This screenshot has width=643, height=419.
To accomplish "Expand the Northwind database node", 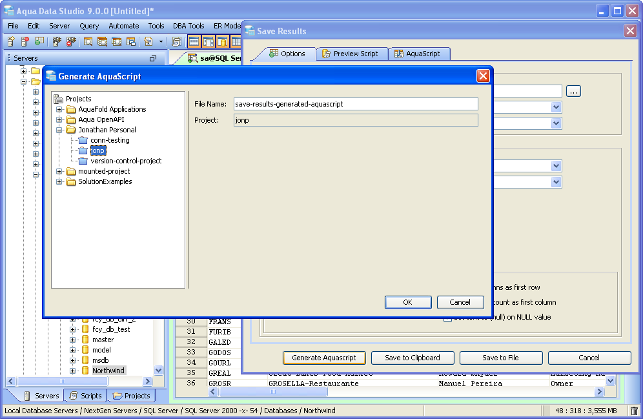I will pyautogui.click(x=72, y=371).
